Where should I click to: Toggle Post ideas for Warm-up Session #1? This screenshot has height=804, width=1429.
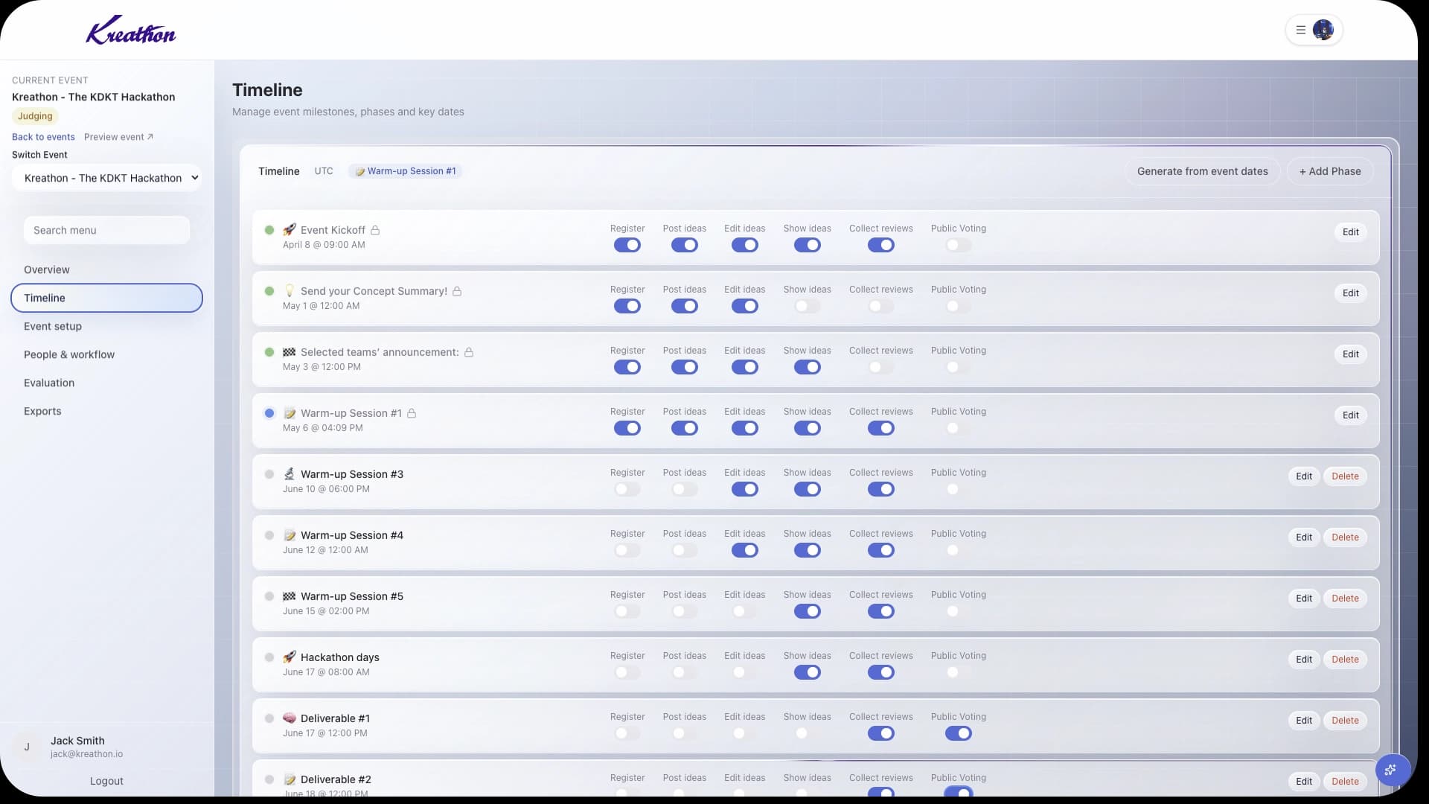[x=685, y=428]
